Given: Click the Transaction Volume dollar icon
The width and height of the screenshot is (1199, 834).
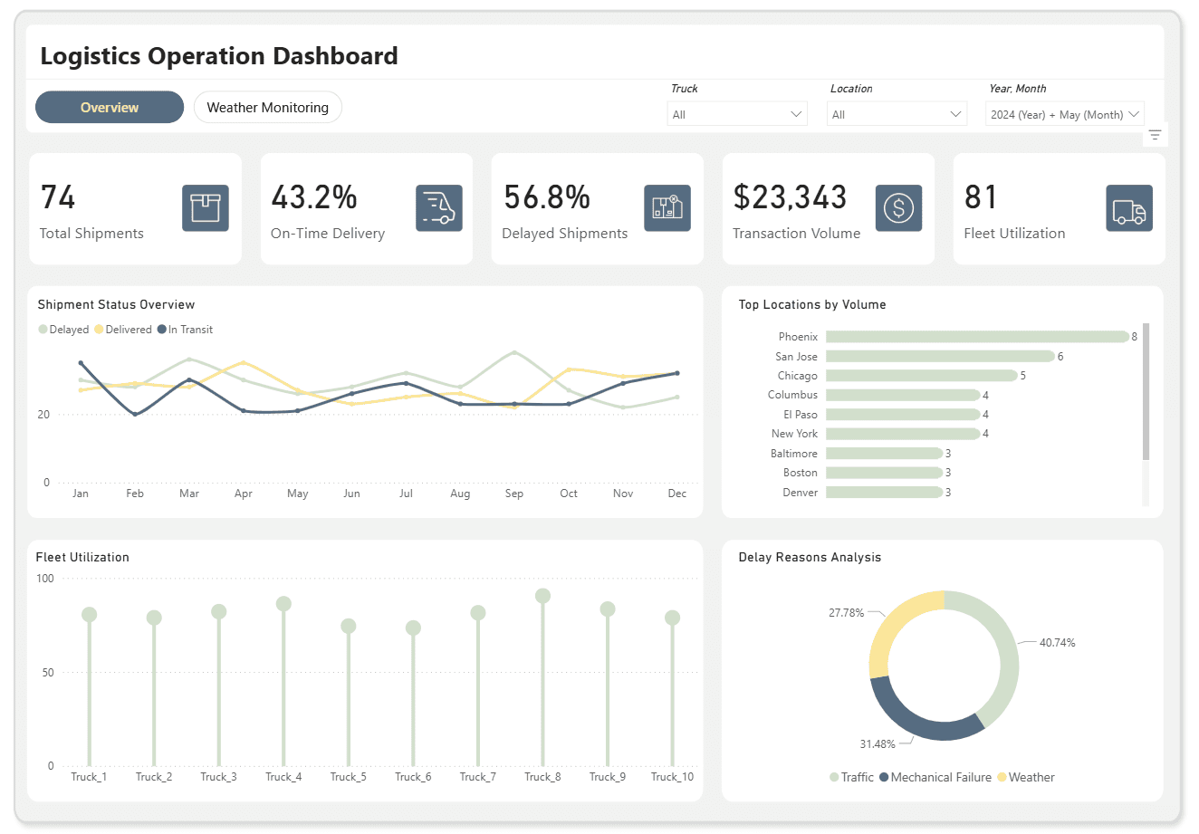Looking at the screenshot, I should click(898, 208).
